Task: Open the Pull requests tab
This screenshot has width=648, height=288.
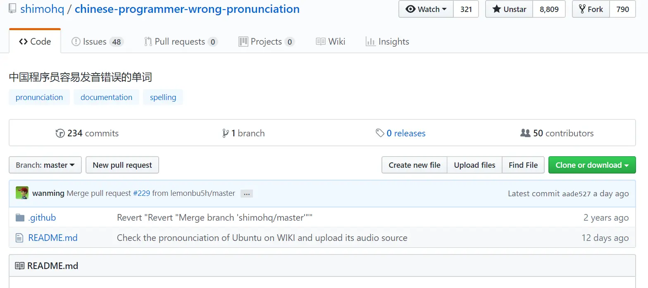Action: pyautogui.click(x=181, y=41)
